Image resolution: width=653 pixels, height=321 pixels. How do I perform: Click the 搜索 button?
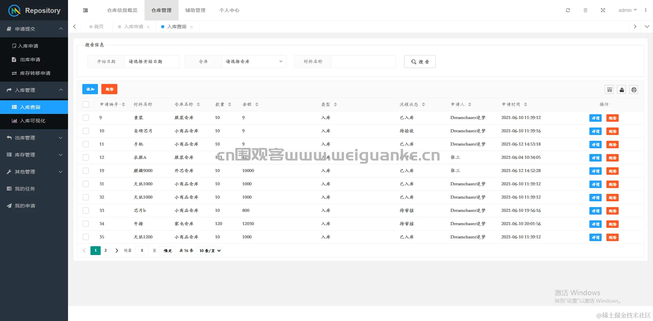click(x=420, y=62)
